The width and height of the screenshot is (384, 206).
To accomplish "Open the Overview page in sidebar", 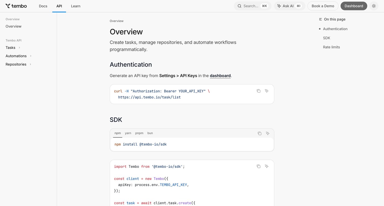I will click(x=13, y=26).
